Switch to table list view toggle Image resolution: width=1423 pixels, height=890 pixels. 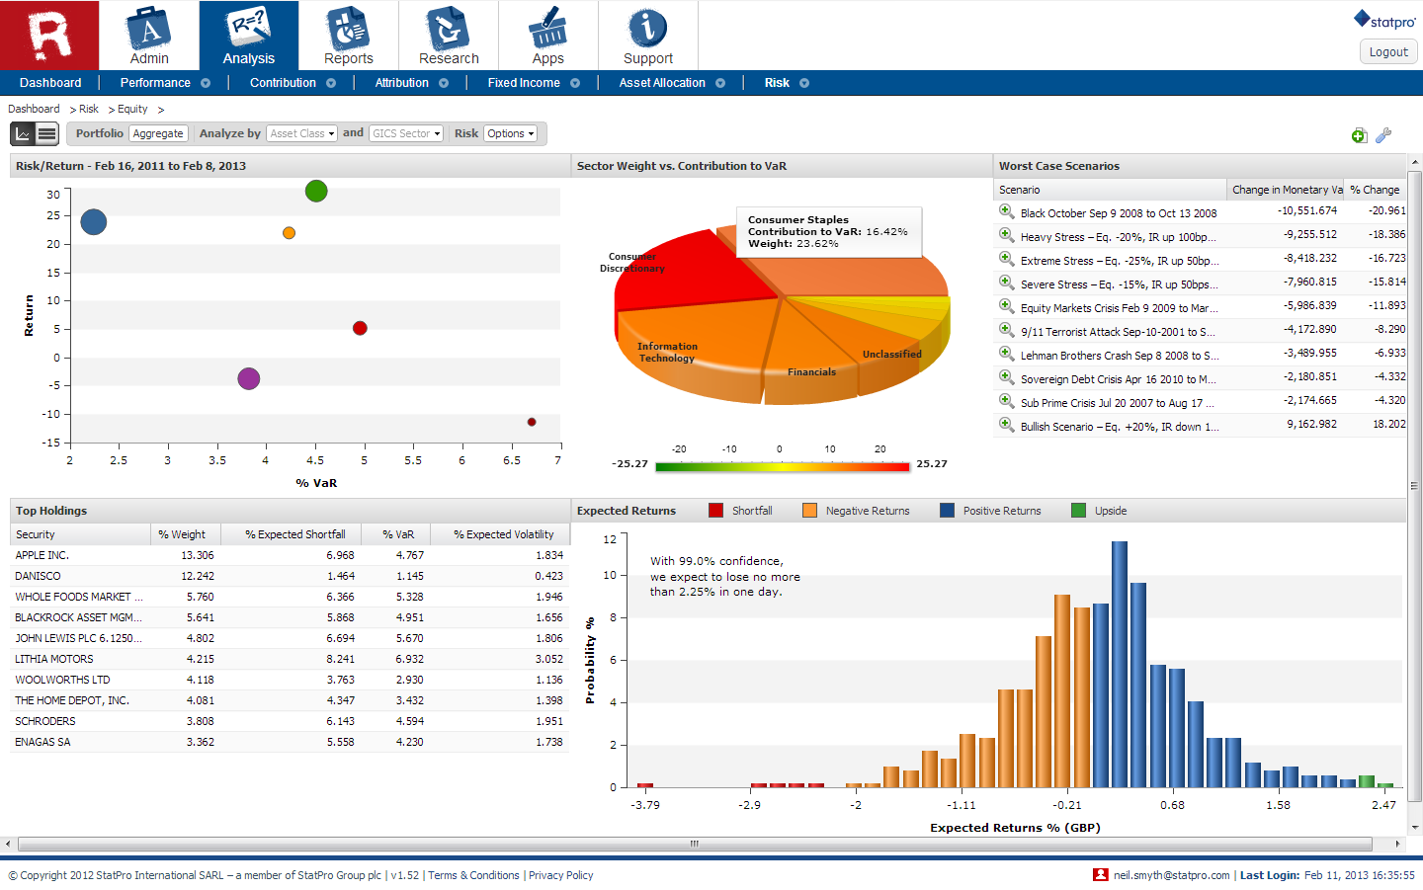46,133
